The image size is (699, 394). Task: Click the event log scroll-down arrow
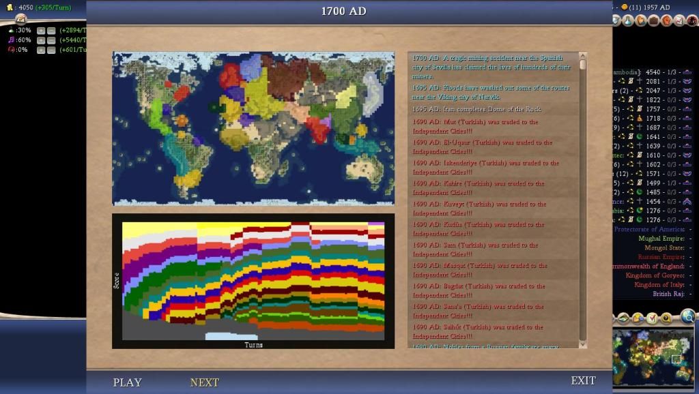point(582,345)
